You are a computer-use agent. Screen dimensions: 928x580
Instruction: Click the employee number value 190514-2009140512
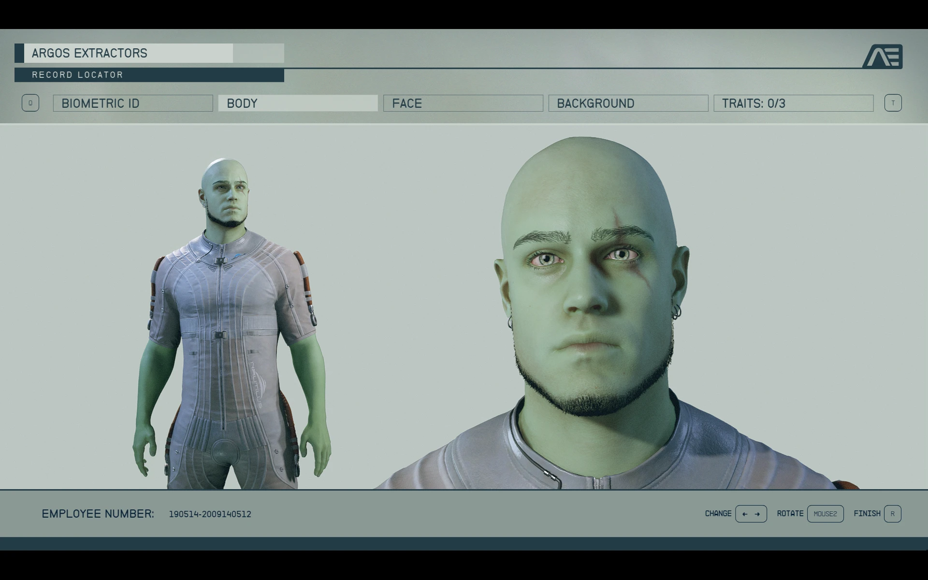tap(210, 514)
